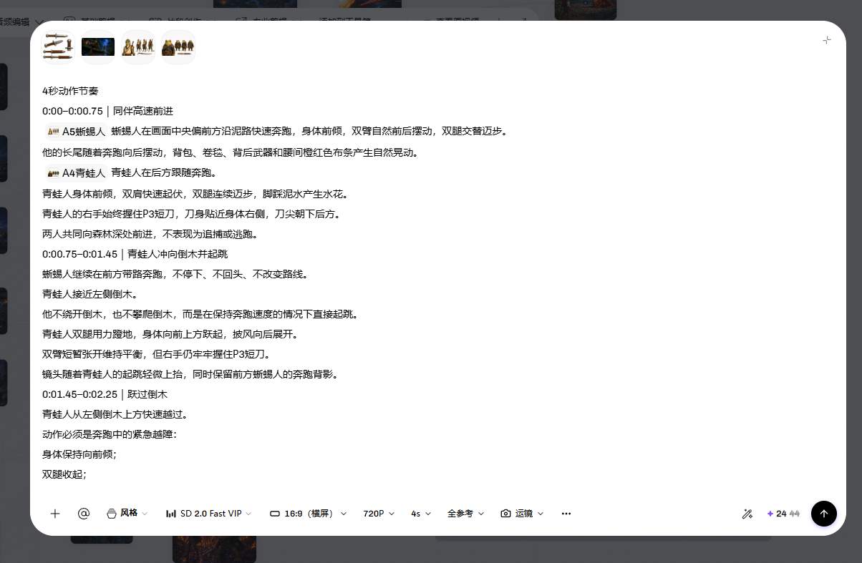This screenshot has width=862, height=563.
Task: Click the line starting 他的长尾随着奔跑向后摆动
Action: (x=230, y=152)
